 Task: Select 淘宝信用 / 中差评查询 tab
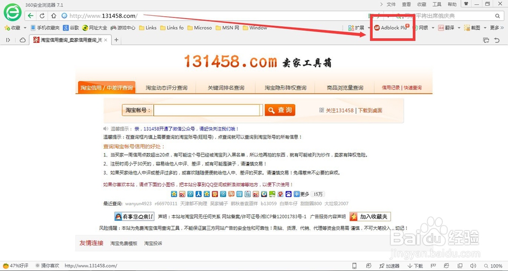click(x=107, y=87)
